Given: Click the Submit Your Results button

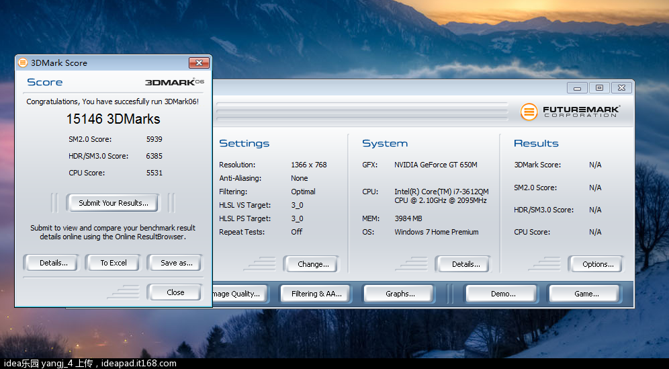Looking at the screenshot, I should point(113,203).
